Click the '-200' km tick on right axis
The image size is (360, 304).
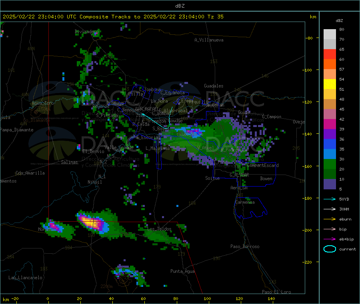308,230
